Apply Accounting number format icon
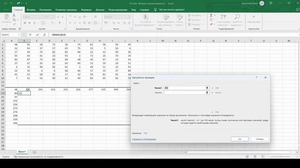300x168 pixels. pyautogui.click(x=106, y=23)
